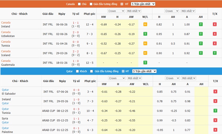Viewport: 222px width, 134px height.
Task: Click Palestine team name
Action: pyautogui.click(x=7, y=132)
